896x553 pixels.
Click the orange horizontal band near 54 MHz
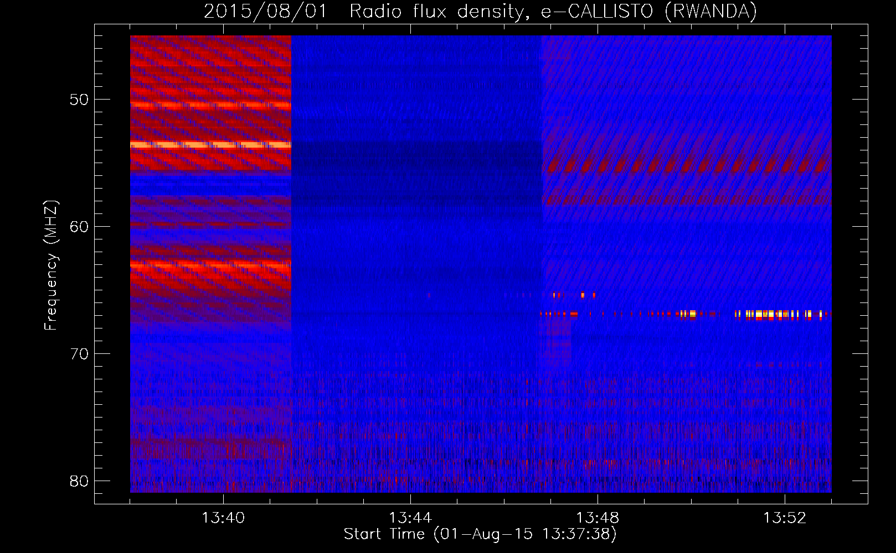210,145
